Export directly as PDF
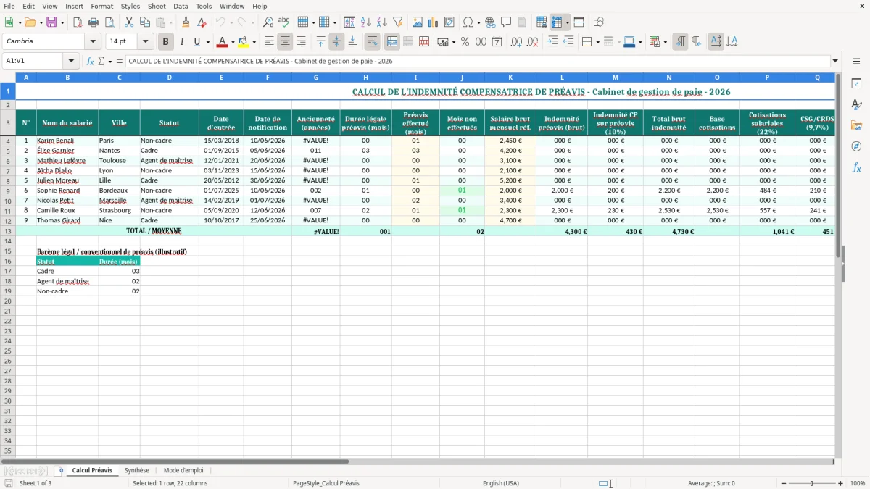The height and width of the screenshot is (489, 870). pyautogui.click(x=78, y=22)
